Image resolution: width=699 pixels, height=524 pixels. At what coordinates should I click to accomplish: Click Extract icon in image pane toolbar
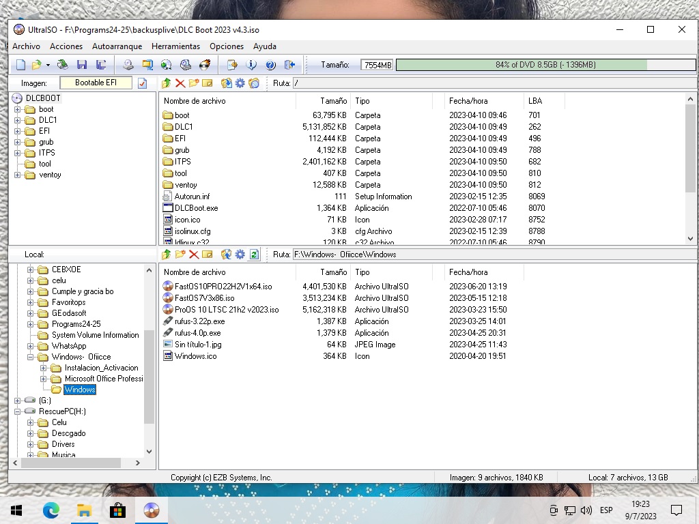tap(227, 83)
